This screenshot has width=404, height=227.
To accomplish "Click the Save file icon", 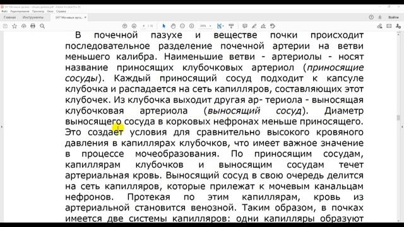I will (x=5, y=26).
